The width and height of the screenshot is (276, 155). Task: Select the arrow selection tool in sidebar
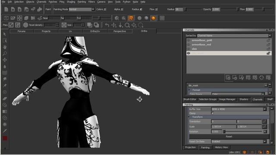click(x=5, y=34)
